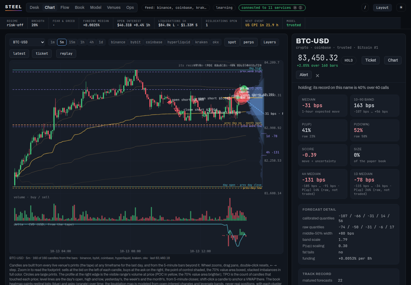Open the Flow tab
Screen dimensions: 411x285
(65, 7)
